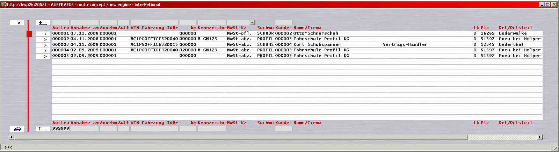Click the X close button at top left
559x152 pixels.
pos(17,23)
